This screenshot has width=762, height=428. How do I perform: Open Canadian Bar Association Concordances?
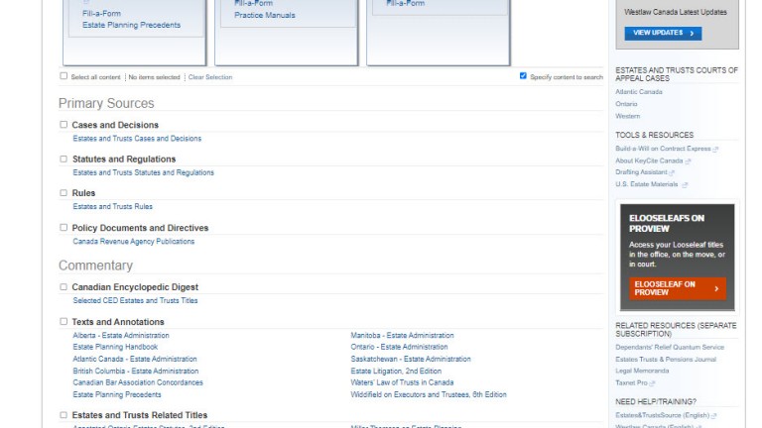click(138, 382)
